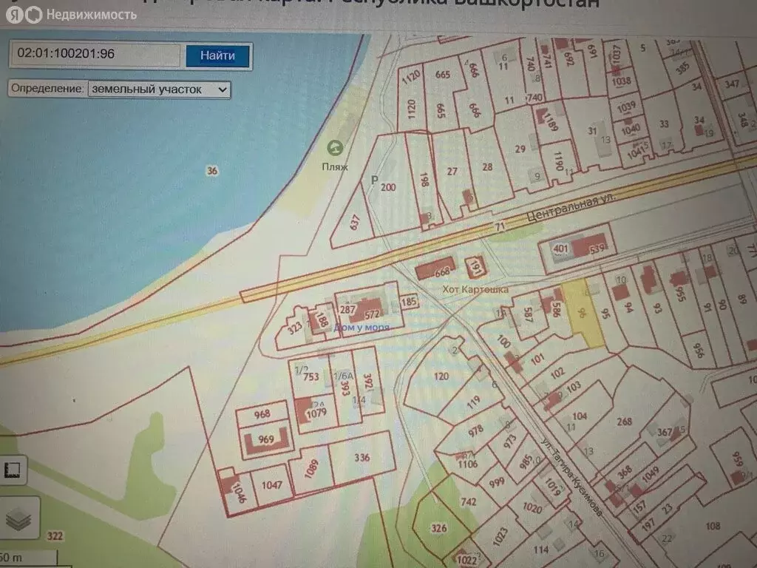The width and height of the screenshot is (757, 568).
Task: Focus the cadastral number input field
Action: click(95, 53)
